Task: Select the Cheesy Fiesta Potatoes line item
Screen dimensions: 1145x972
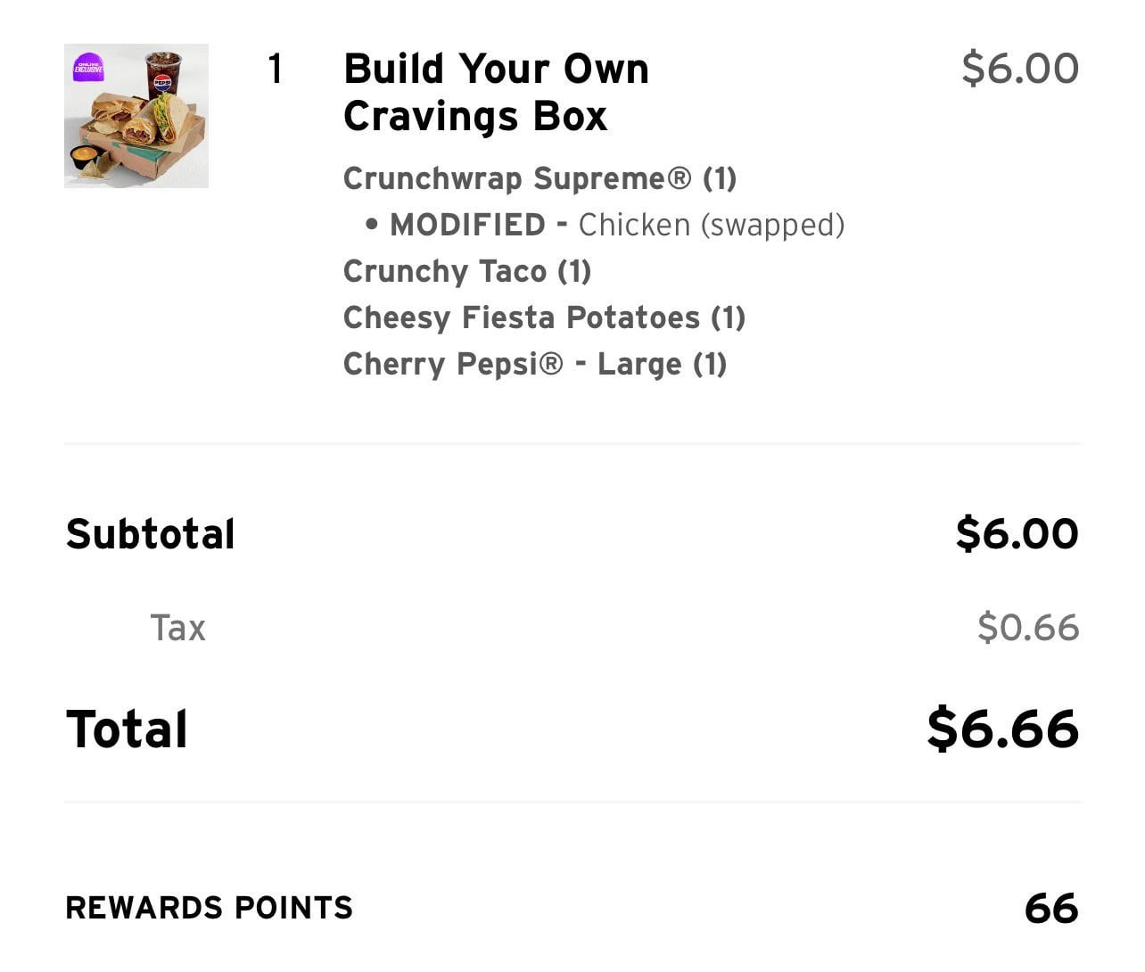Action: coord(544,317)
